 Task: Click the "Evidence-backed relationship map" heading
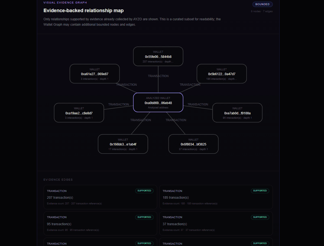click(x=83, y=11)
